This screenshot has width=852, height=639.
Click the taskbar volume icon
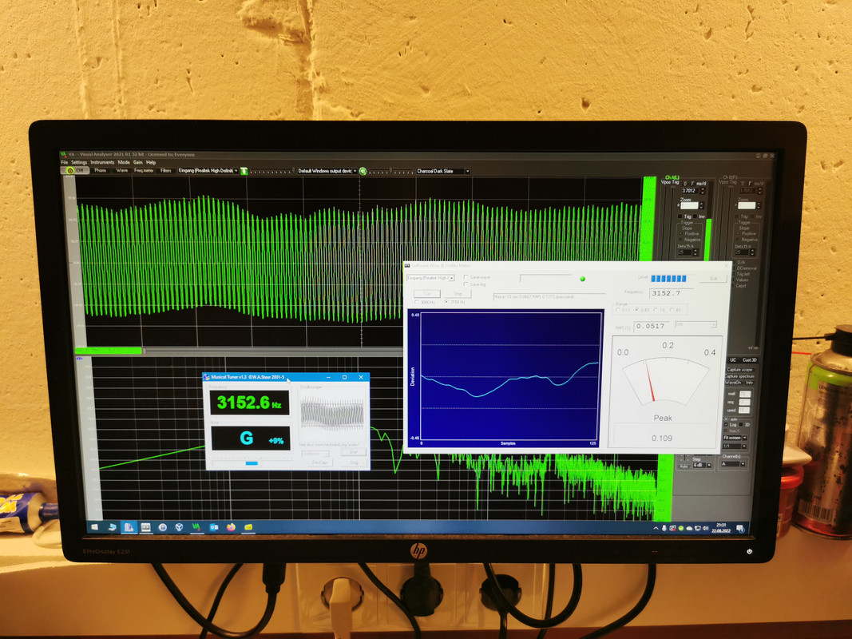click(x=705, y=528)
